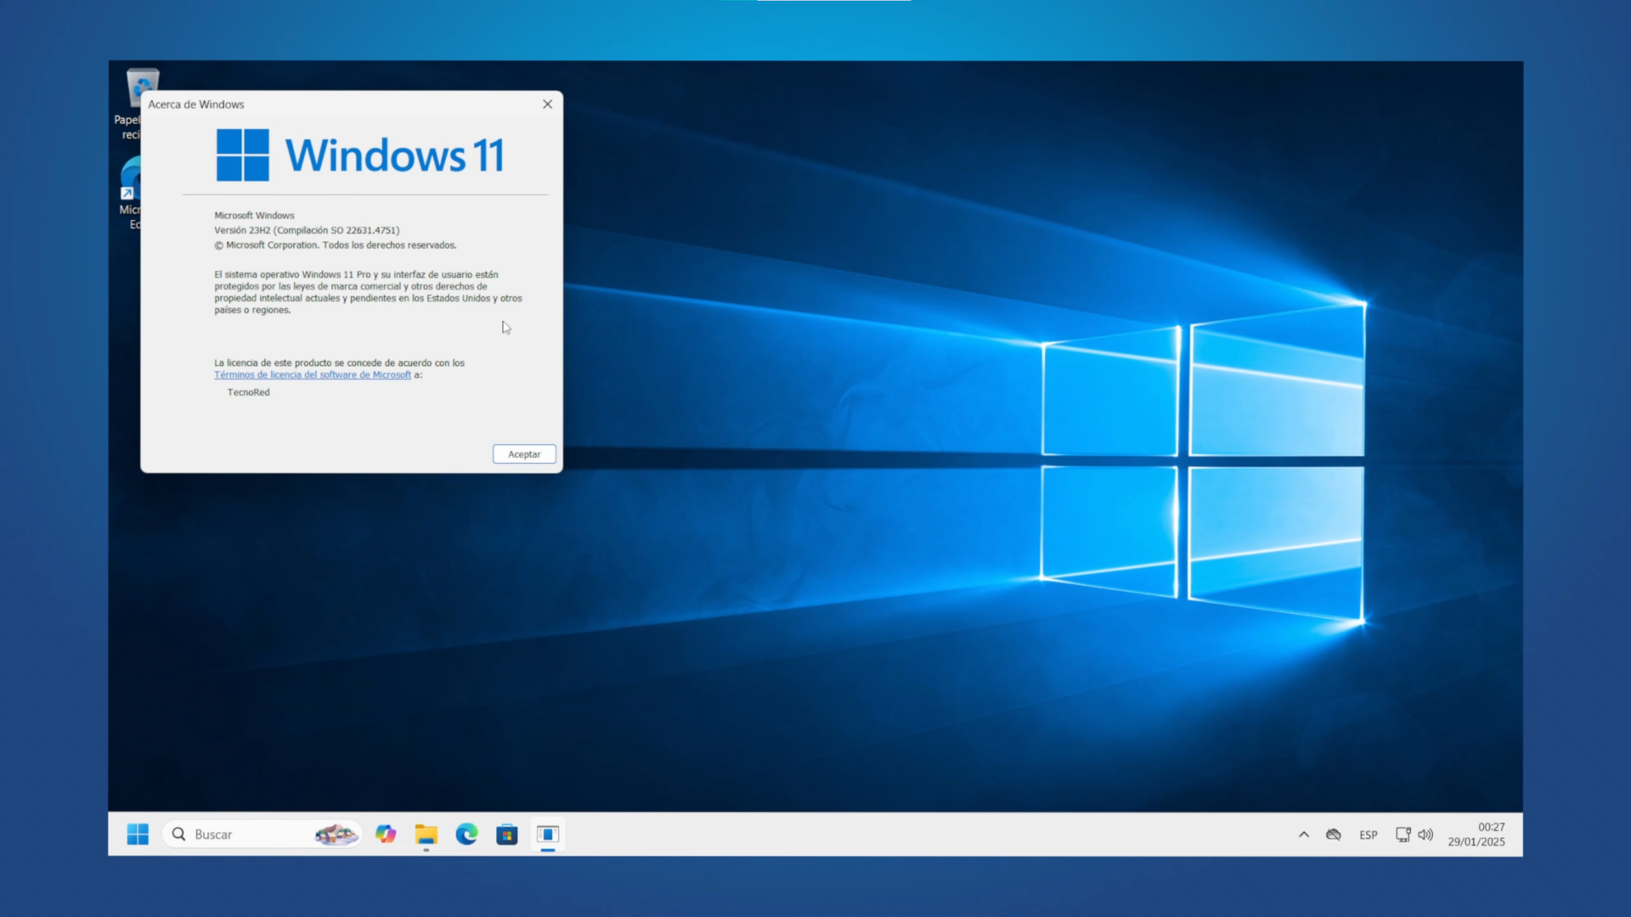Open the Start menu
This screenshot has width=1631, height=917.
138,835
